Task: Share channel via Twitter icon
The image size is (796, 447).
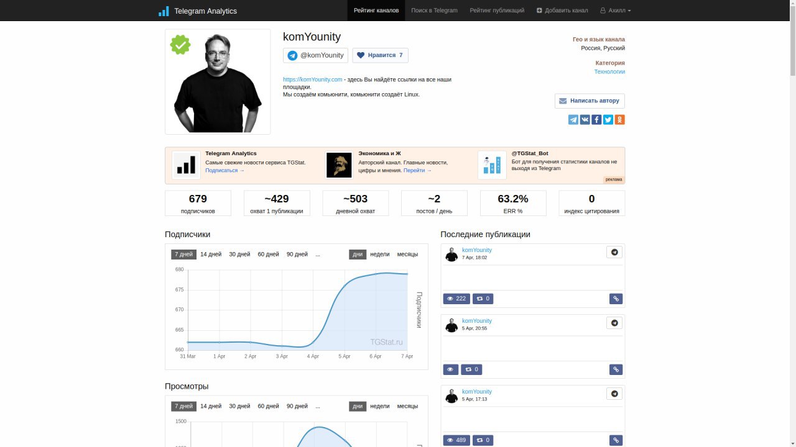Action: point(608,120)
